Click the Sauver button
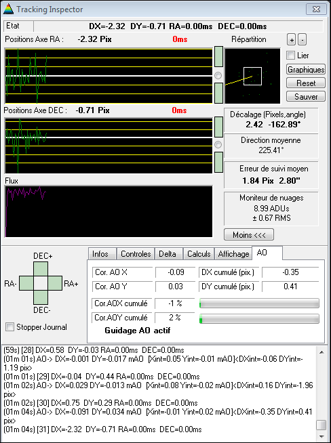 tap(306, 96)
